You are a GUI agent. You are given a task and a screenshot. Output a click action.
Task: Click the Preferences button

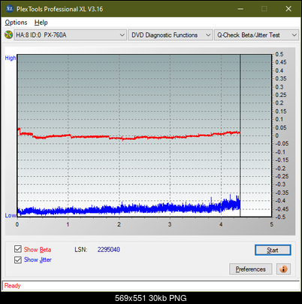(250, 269)
